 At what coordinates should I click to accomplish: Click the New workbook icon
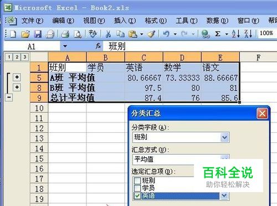point(13,34)
